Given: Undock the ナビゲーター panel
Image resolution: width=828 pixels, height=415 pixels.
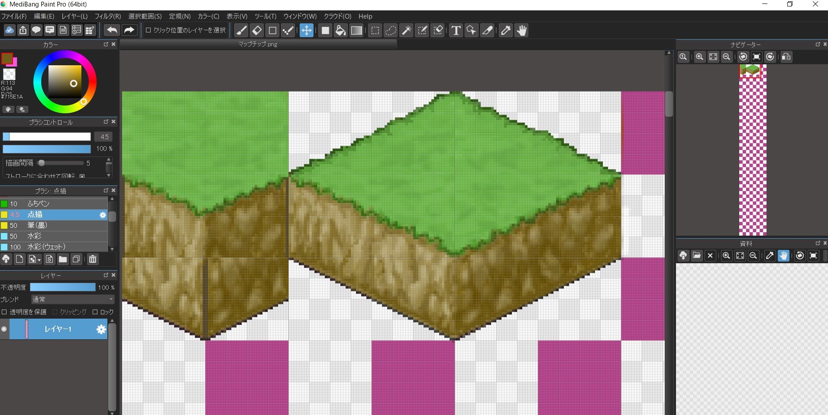Looking at the screenshot, I should point(818,44).
